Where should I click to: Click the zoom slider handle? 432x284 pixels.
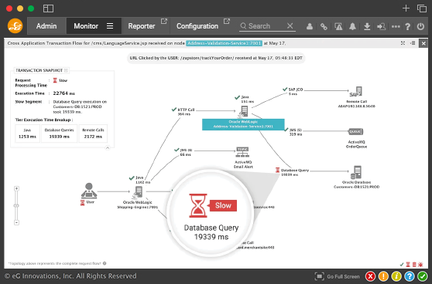pyautogui.click(x=16, y=206)
